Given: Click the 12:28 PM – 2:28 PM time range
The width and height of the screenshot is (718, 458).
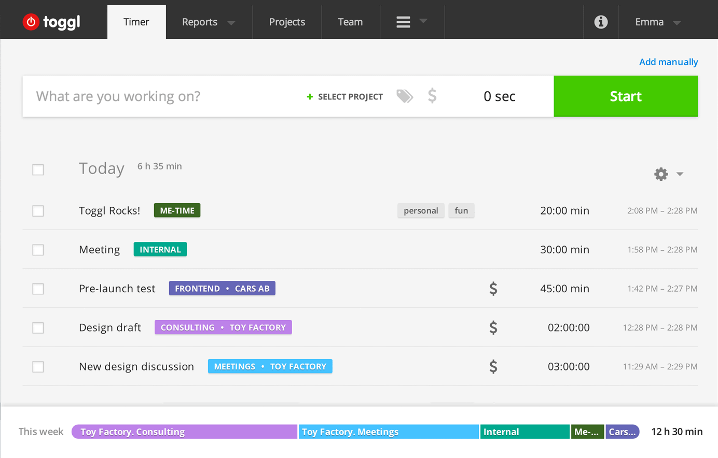Looking at the screenshot, I should [x=660, y=327].
